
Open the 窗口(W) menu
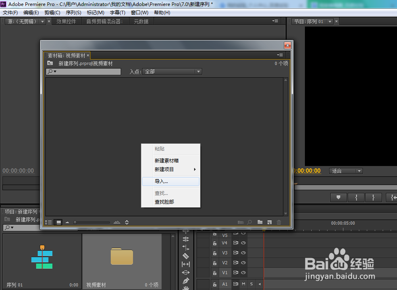(x=139, y=13)
